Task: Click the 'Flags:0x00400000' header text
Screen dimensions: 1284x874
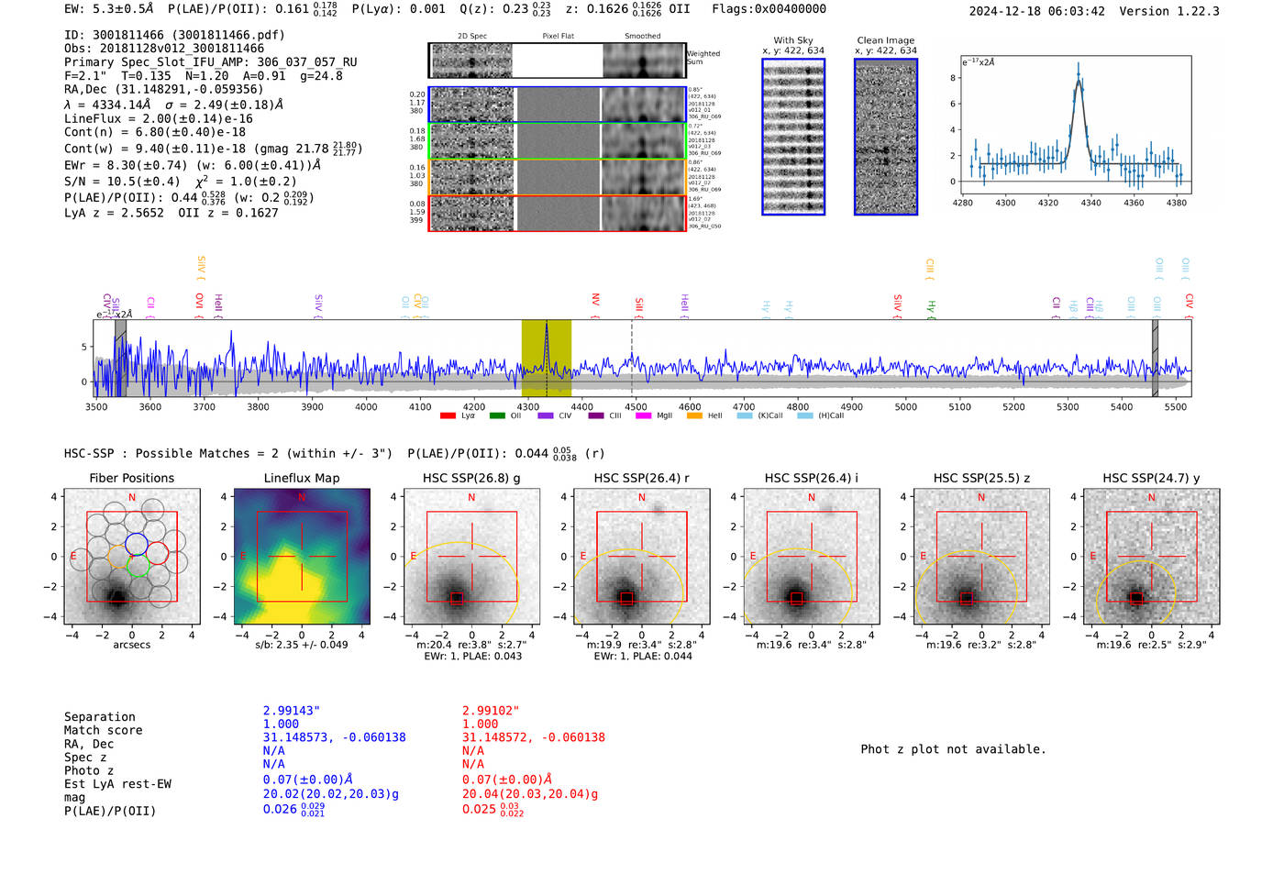Action: 769,9
